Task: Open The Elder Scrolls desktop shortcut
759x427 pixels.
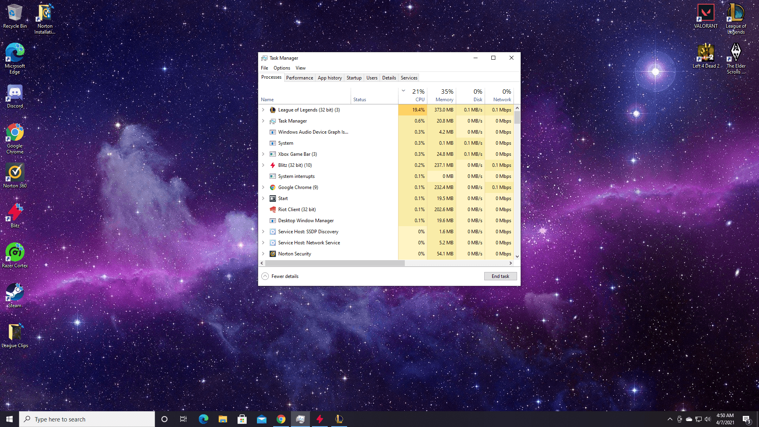Action: (736, 59)
